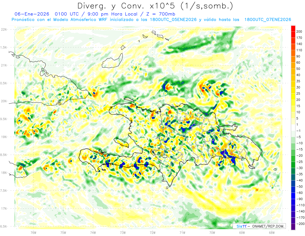Click the '22N' latitude label
Screen dimensions: 305x236
click(4, 30)
